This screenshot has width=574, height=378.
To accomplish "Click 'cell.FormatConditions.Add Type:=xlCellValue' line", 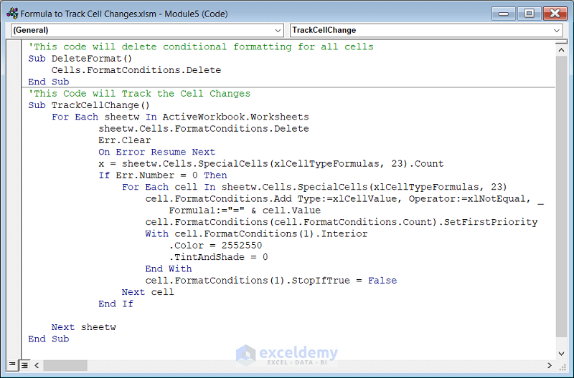I will [344, 199].
